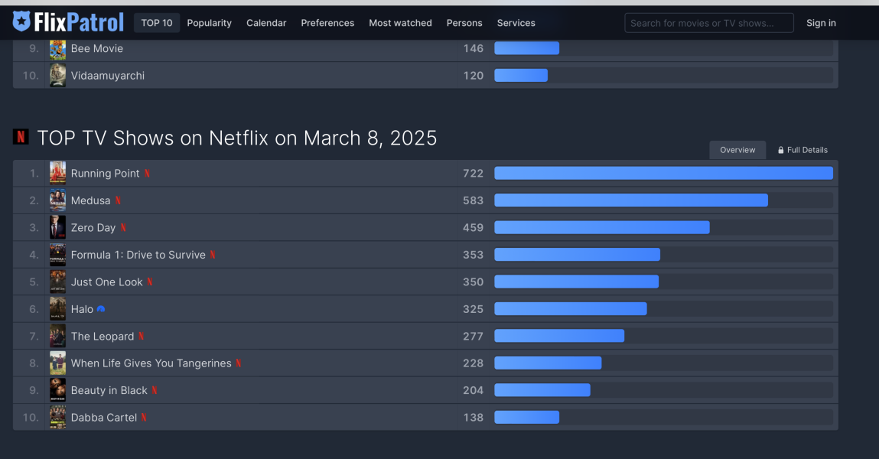Open the Halo title link

(x=82, y=309)
